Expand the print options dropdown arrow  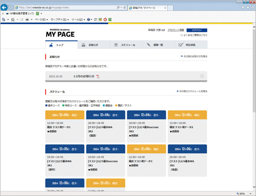(31, 20)
